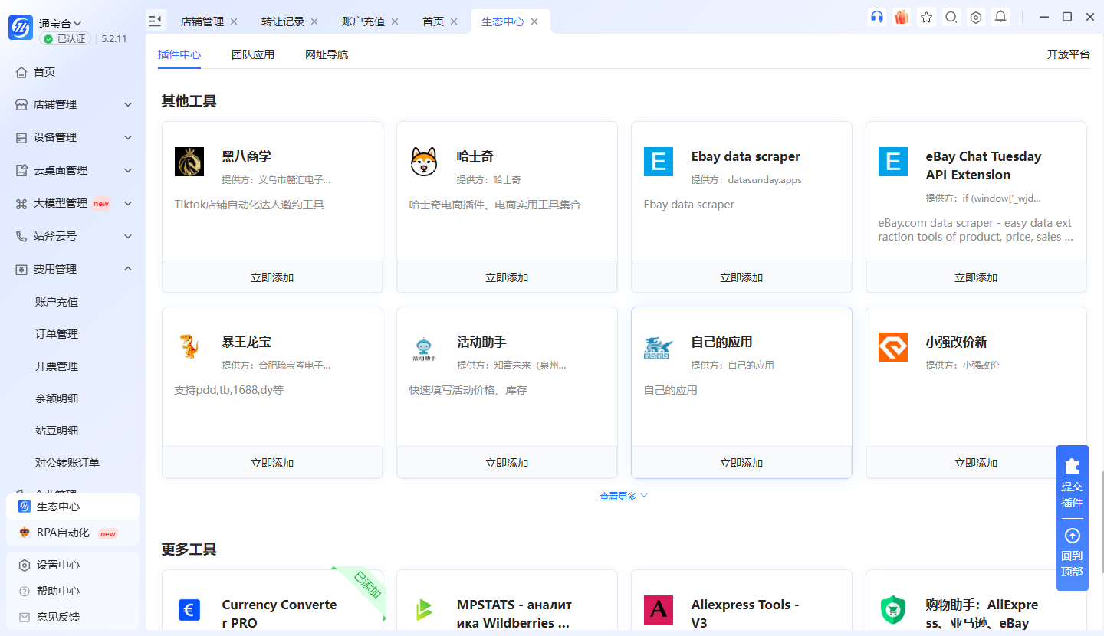1104x636 pixels.
Task: Click the Aliexpress Tools V3 icon
Action: [x=659, y=610]
